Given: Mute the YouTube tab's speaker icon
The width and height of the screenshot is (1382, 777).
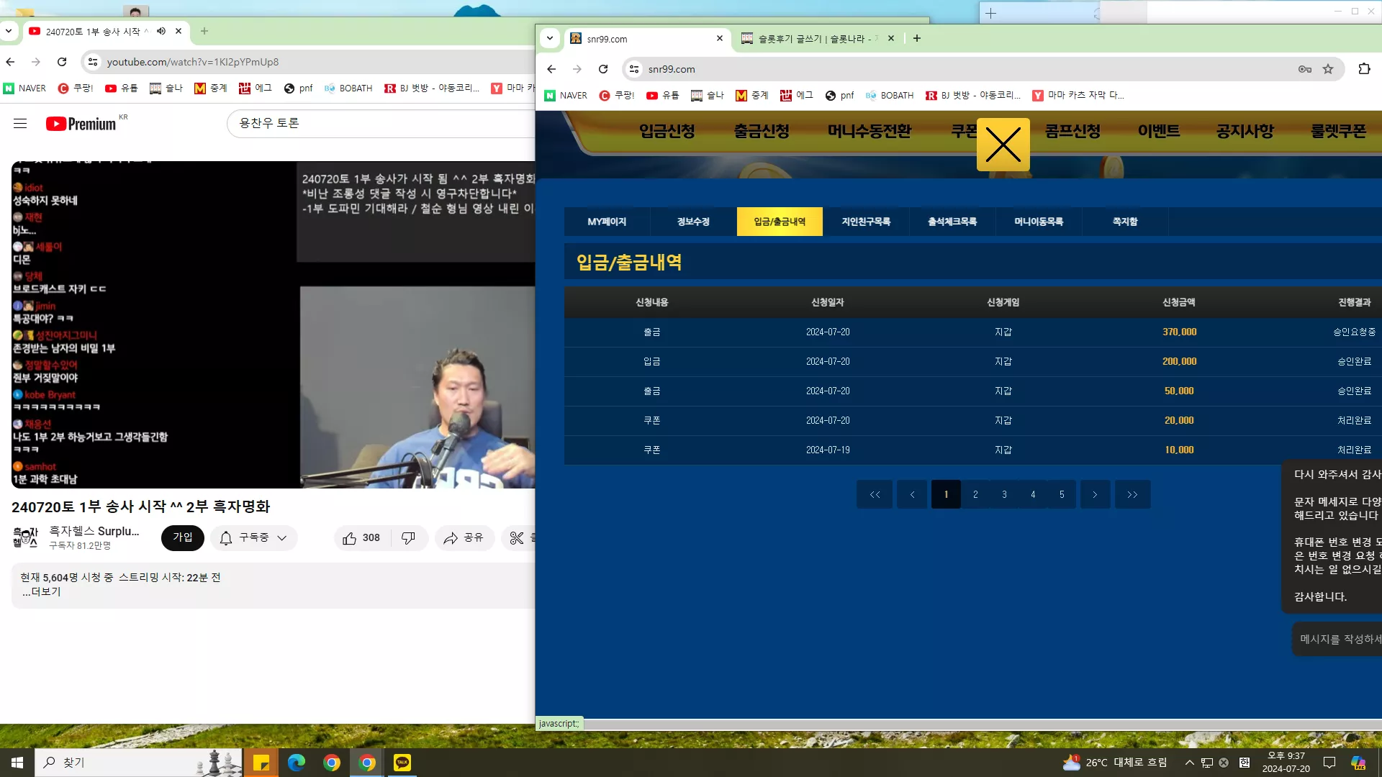Looking at the screenshot, I should click(x=161, y=31).
